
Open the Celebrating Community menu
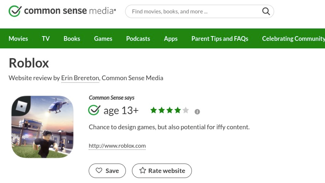[294, 39]
